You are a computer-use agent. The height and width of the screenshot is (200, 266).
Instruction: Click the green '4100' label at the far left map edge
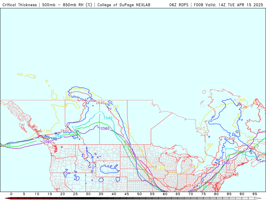[7, 146]
